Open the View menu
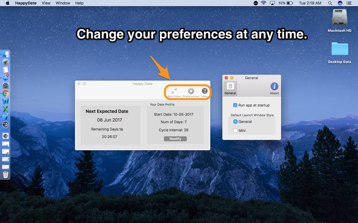This screenshot has height=223, width=358. (46, 3)
